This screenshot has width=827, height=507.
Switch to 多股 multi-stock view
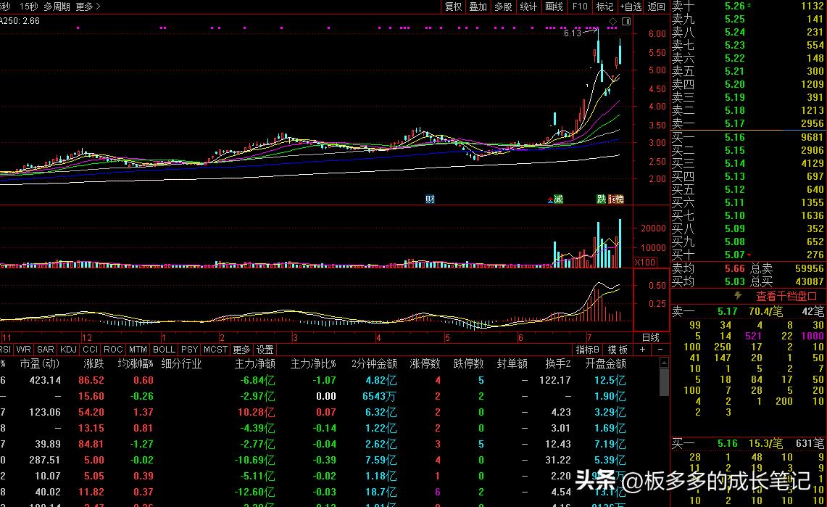pos(503,7)
